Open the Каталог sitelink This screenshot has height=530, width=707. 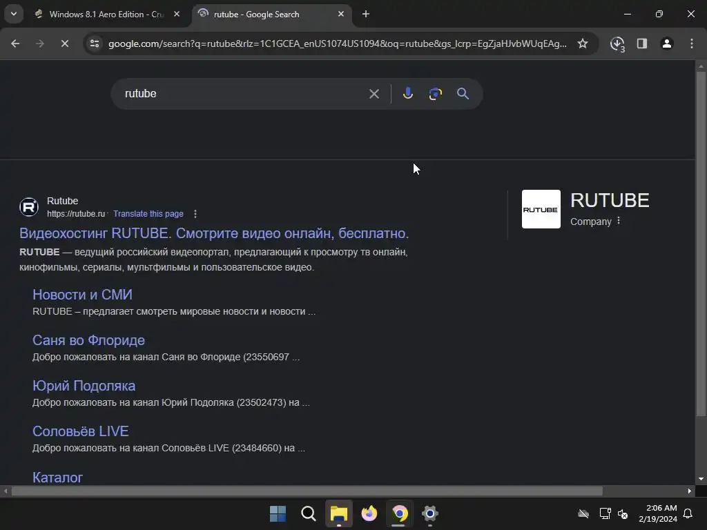coord(58,478)
